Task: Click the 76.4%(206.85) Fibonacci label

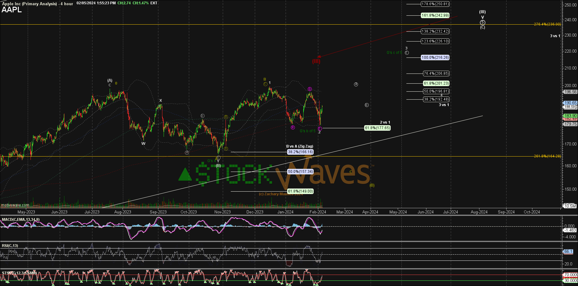Action: (436, 73)
